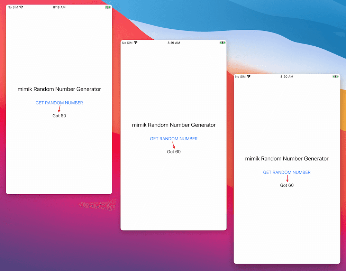Click app title heading in 8:18 AM simulator
This screenshot has height=271, width=346.
point(59,89)
